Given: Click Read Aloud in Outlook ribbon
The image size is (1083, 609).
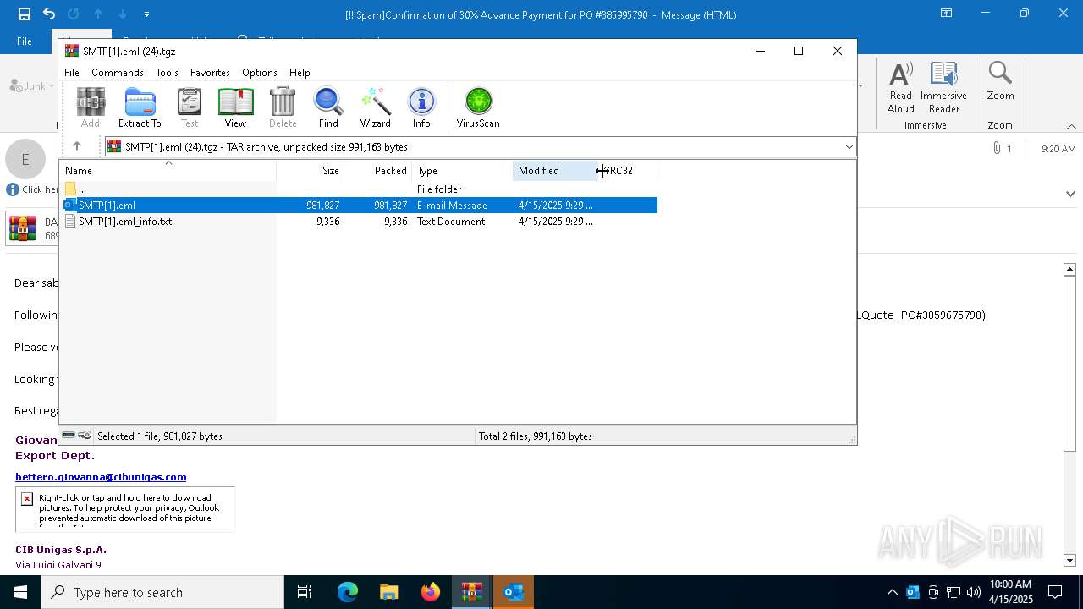Looking at the screenshot, I should coord(900,87).
